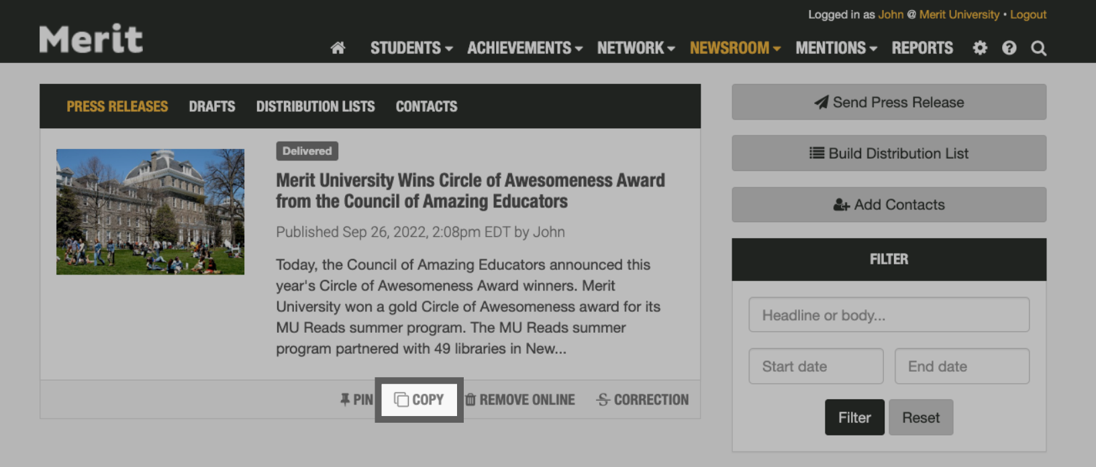Open the settings gear icon
Image resolution: width=1096 pixels, height=467 pixels.
980,48
